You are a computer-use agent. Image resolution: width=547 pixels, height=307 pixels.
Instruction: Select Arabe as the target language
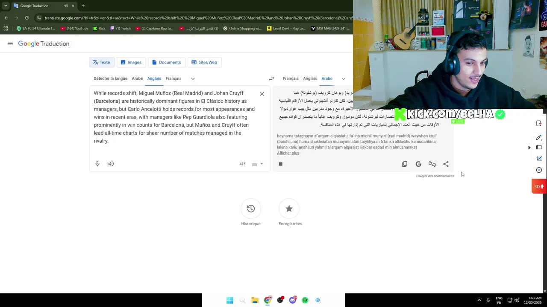327,78
